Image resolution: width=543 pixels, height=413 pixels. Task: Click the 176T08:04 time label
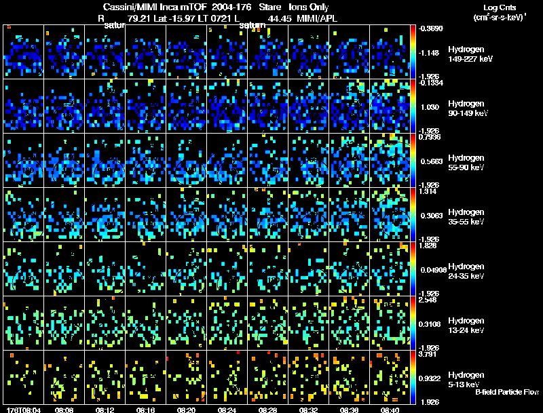(x=24, y=410)
